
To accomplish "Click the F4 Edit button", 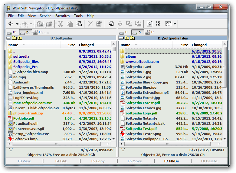I will (x=61, y=161).
